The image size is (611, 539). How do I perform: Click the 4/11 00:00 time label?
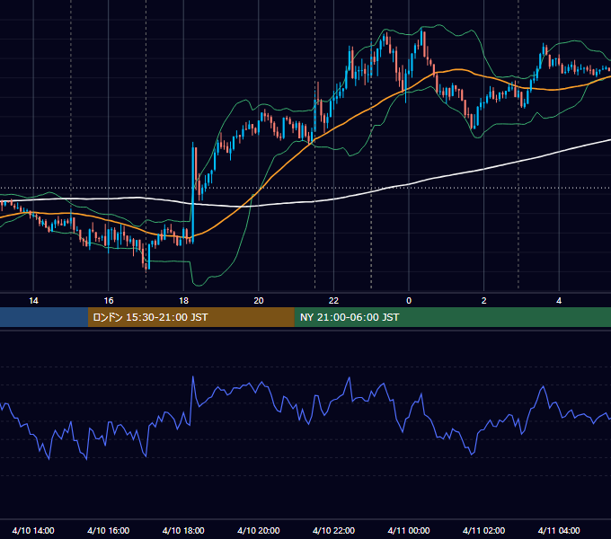[x=409, y=530]
